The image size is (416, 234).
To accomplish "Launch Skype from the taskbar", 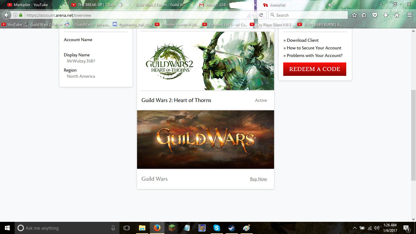I will (x=217, y=228).
